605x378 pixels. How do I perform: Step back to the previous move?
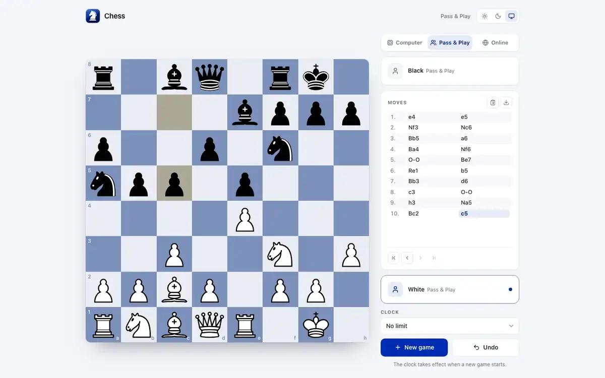(x=407, y=258)
